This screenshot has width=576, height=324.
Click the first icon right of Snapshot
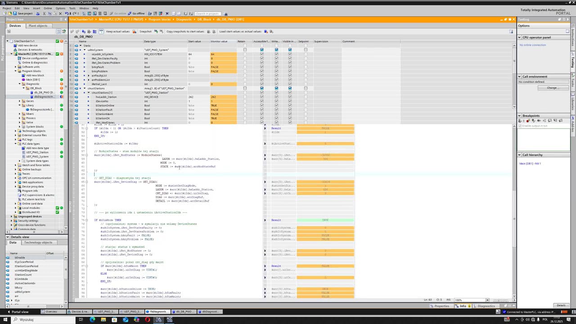tap(156, 31)
